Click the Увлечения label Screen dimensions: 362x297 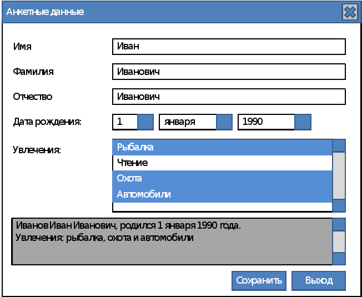coord(37,150)
